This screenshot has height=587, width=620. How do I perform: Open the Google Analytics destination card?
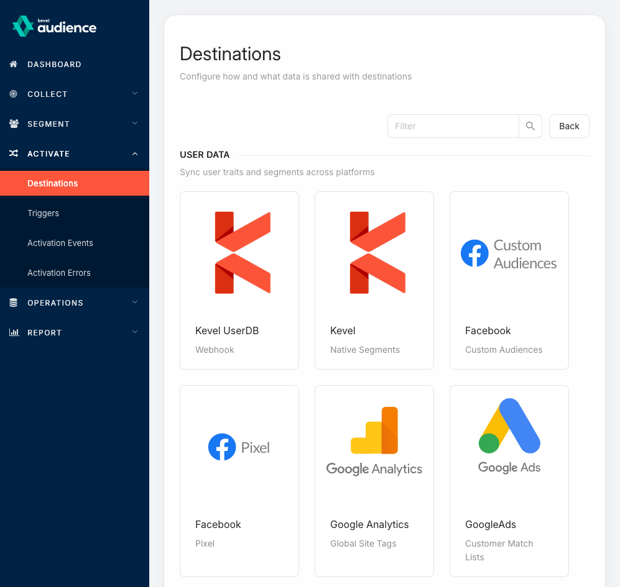[x=374, y=480]
